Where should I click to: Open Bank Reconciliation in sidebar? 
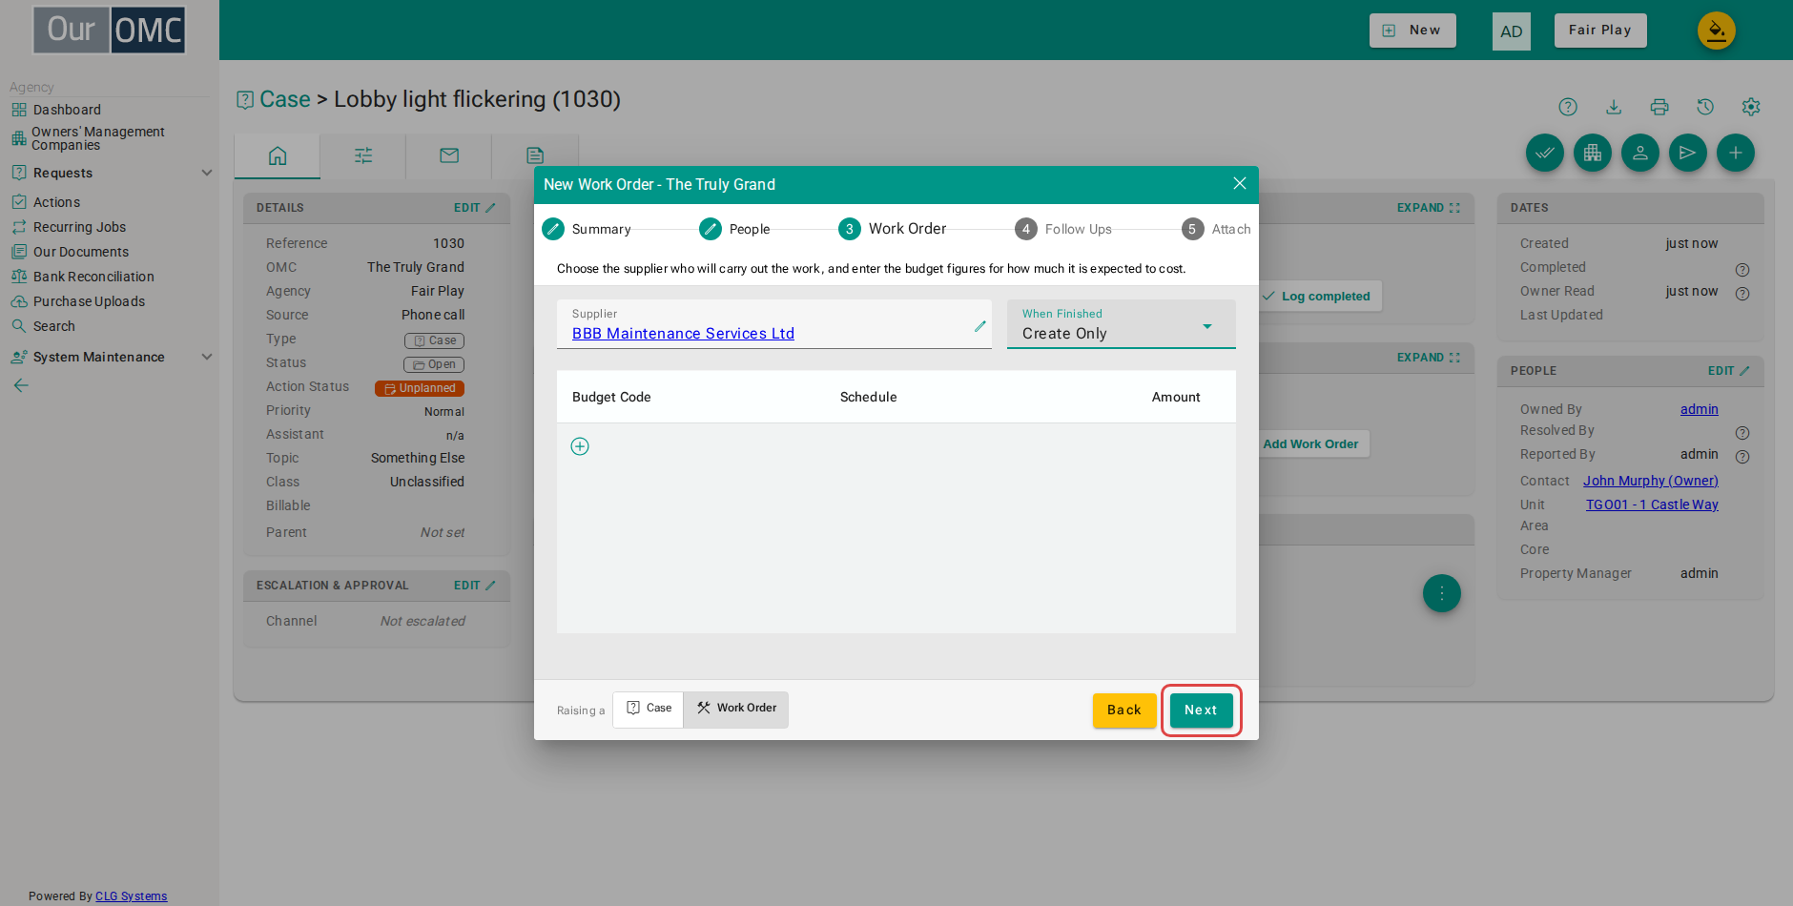(93, 277)
